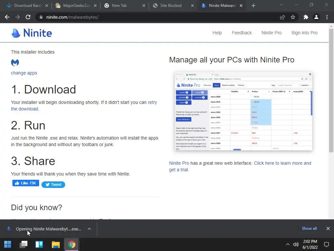This screenshot has height=251, width=334.
Task: Click Show all downloads
Action: coord(309,228)
